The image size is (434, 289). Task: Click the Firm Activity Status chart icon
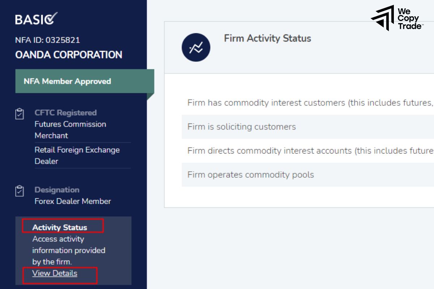pos(196,48)
